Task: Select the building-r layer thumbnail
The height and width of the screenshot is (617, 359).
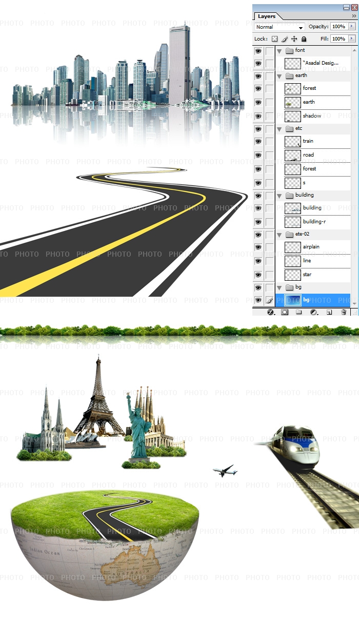Action: tap(293, 222)
